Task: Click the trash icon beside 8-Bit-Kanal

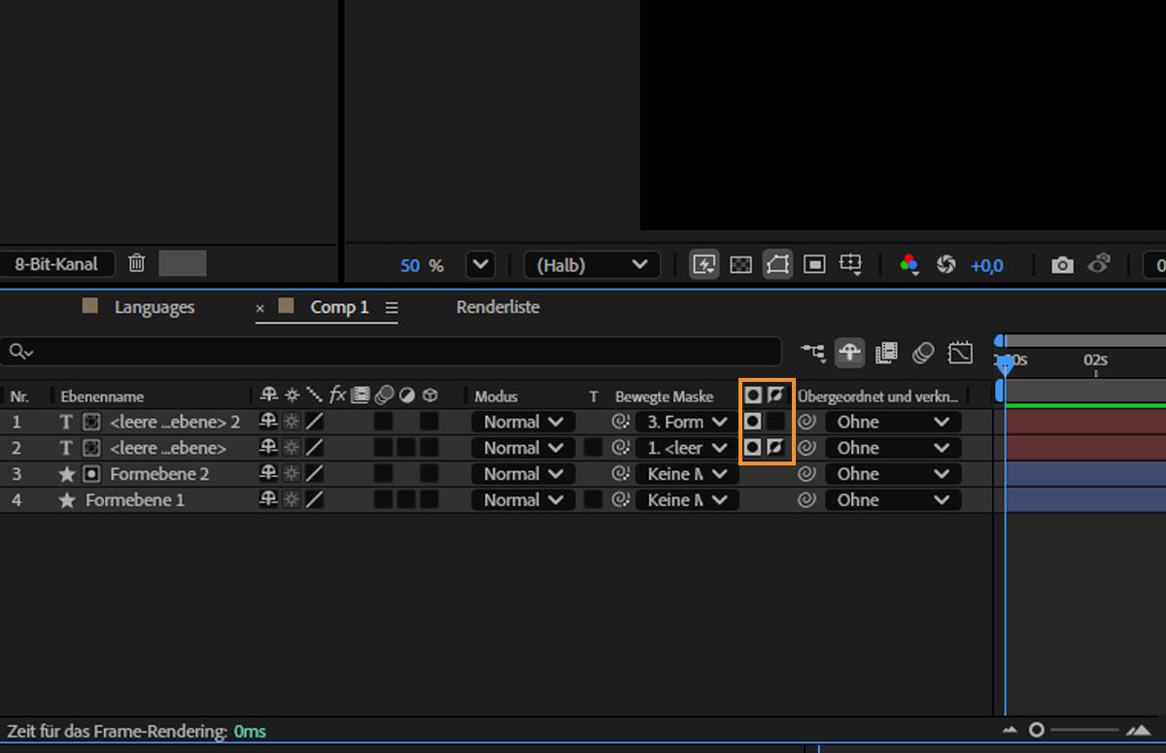Action: [x=137, y=263]
